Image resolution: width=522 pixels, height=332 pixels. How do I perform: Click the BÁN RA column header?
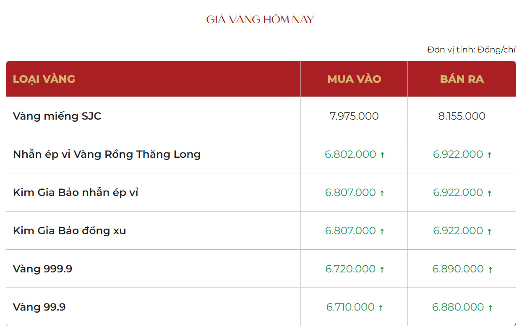click(x=462, y=79)
